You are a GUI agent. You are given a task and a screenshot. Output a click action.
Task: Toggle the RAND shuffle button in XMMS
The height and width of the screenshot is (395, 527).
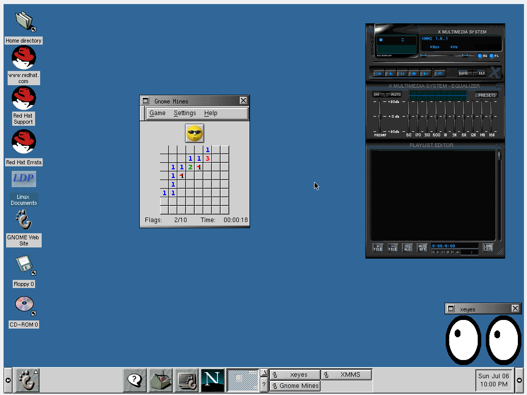click(464, 73)
